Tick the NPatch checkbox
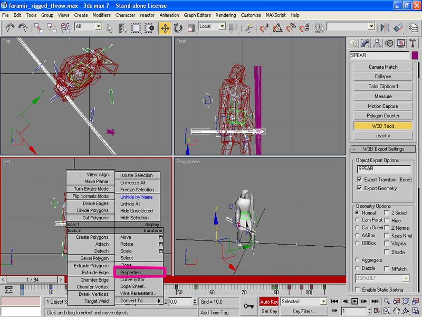 (x=387, y=269)
